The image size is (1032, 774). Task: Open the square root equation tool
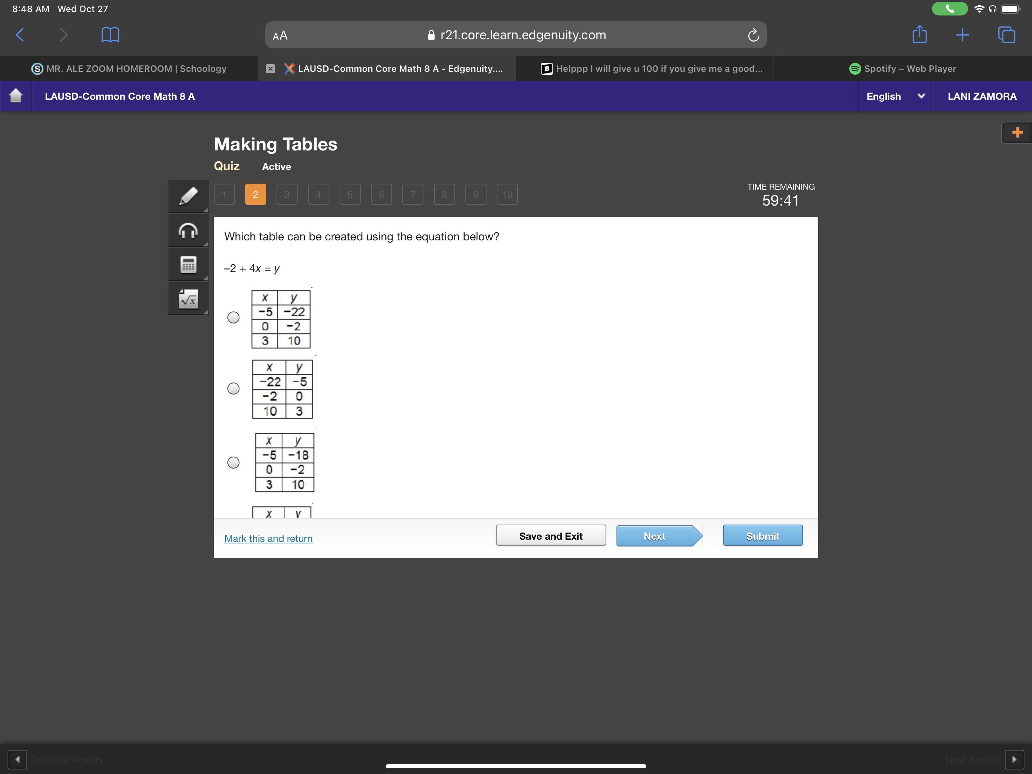pos(188,299)
